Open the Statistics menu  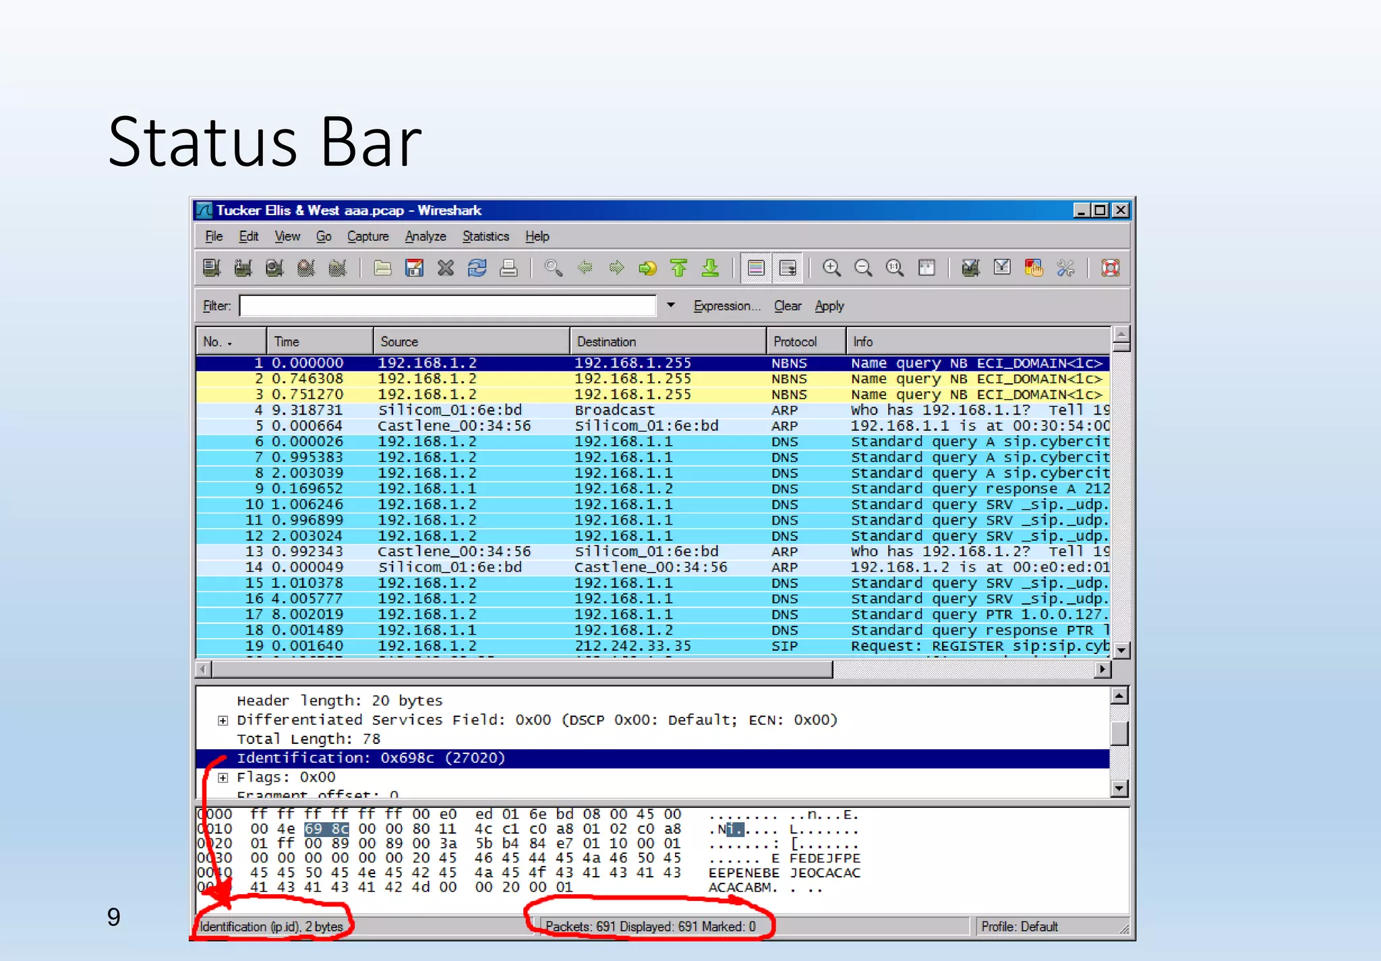coord(486,237)
